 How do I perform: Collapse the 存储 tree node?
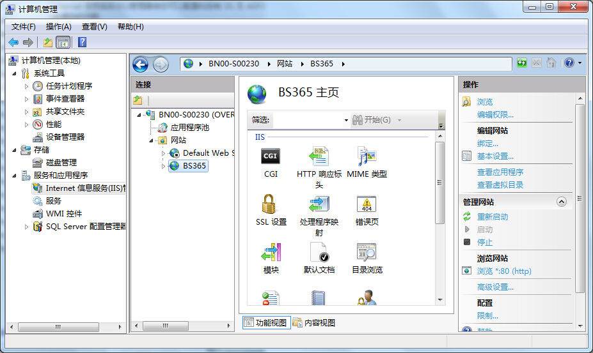(x=14, y=150)
